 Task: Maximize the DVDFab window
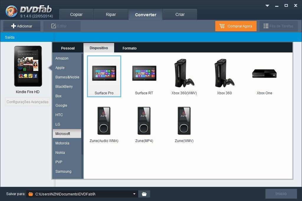[x=286, y=6]
